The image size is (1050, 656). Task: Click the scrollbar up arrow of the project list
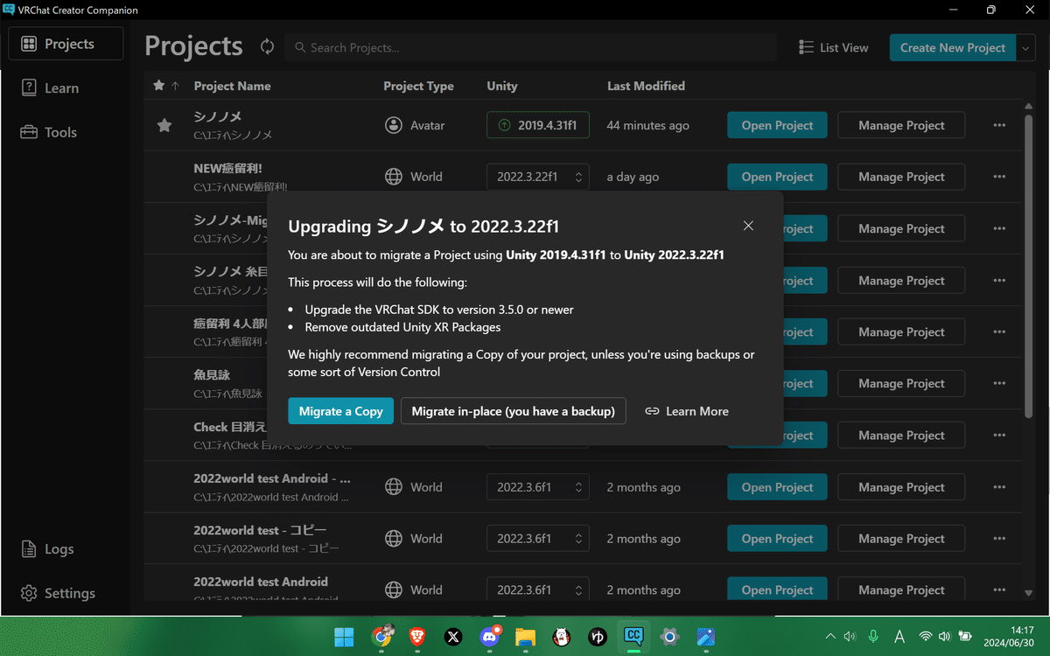tap(1028, 107)
